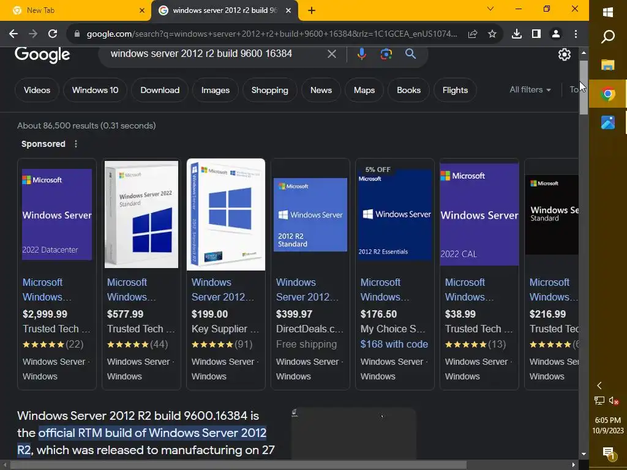Click the network tray icon
The image size is (627, 470).
click(x=599, y=400)
